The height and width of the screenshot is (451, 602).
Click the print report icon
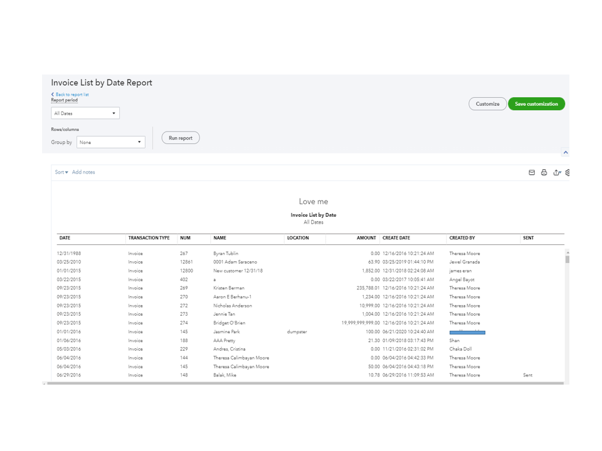point(544,172)
